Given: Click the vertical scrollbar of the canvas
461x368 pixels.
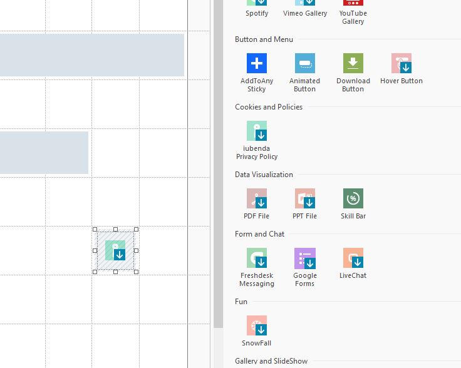Looking at the screenshot, I should pos(218,165).
